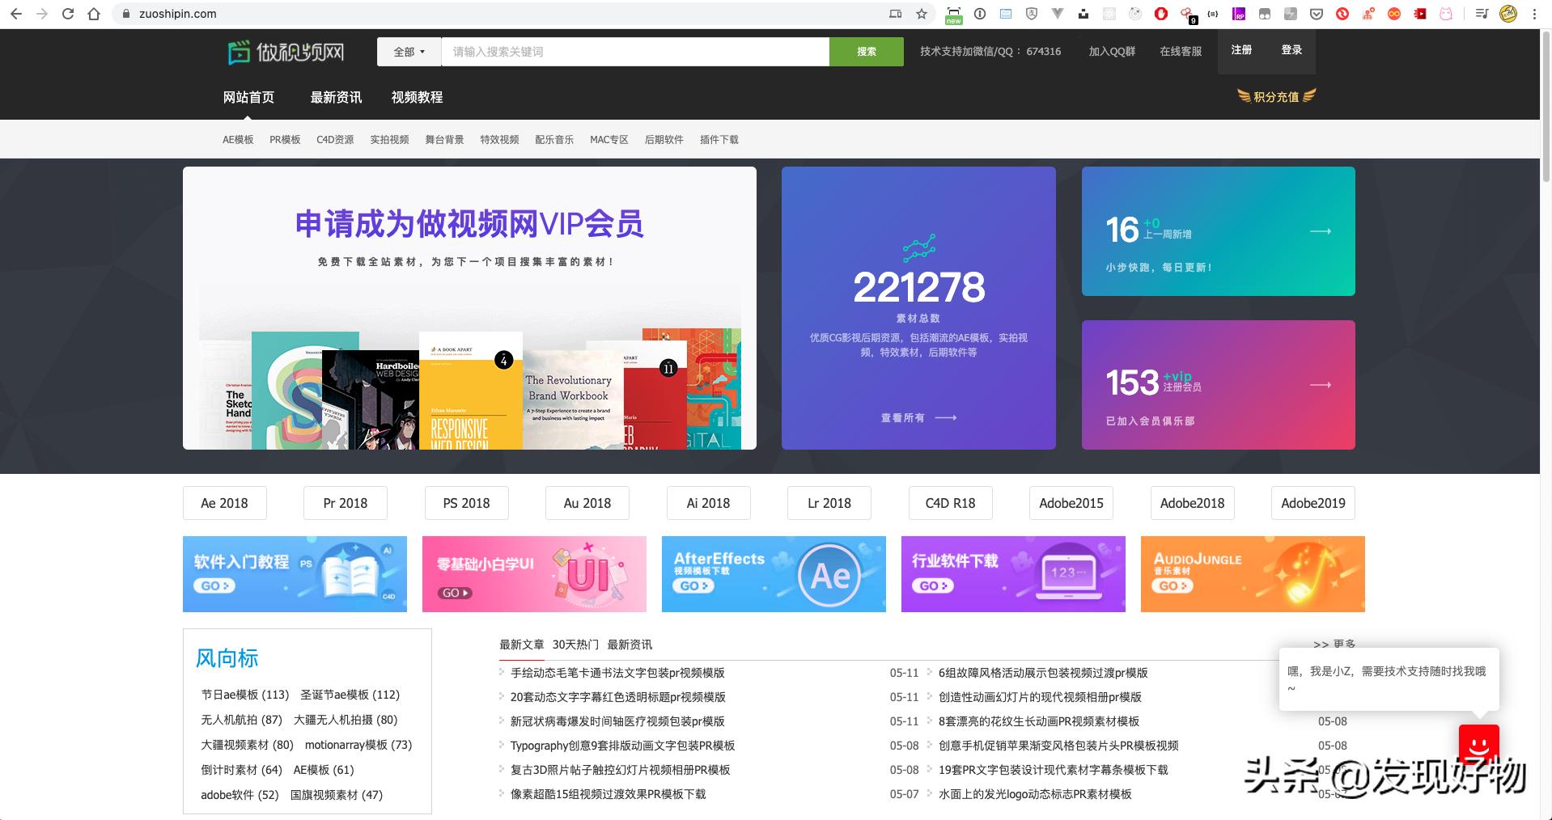
Task: Open 在线客服 link
Action: pyautogui.click(x=1181, y=51)
